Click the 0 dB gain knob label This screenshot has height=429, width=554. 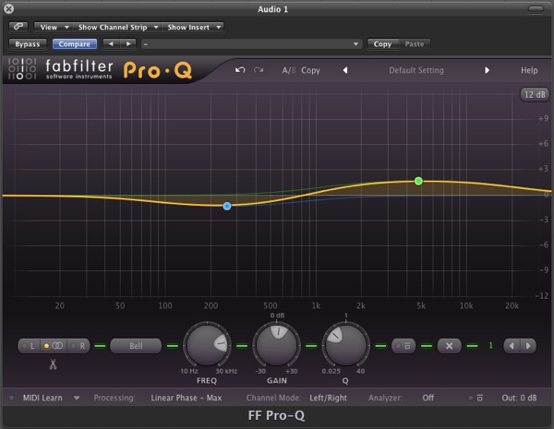click(x=277, y=315)
